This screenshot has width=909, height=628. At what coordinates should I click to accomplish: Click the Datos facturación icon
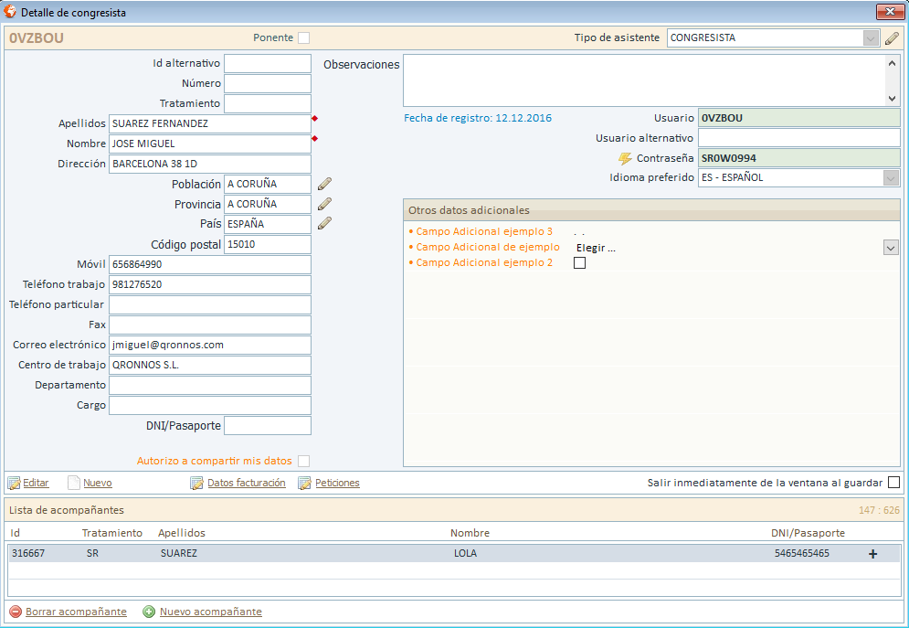click(x=197, y=483)
